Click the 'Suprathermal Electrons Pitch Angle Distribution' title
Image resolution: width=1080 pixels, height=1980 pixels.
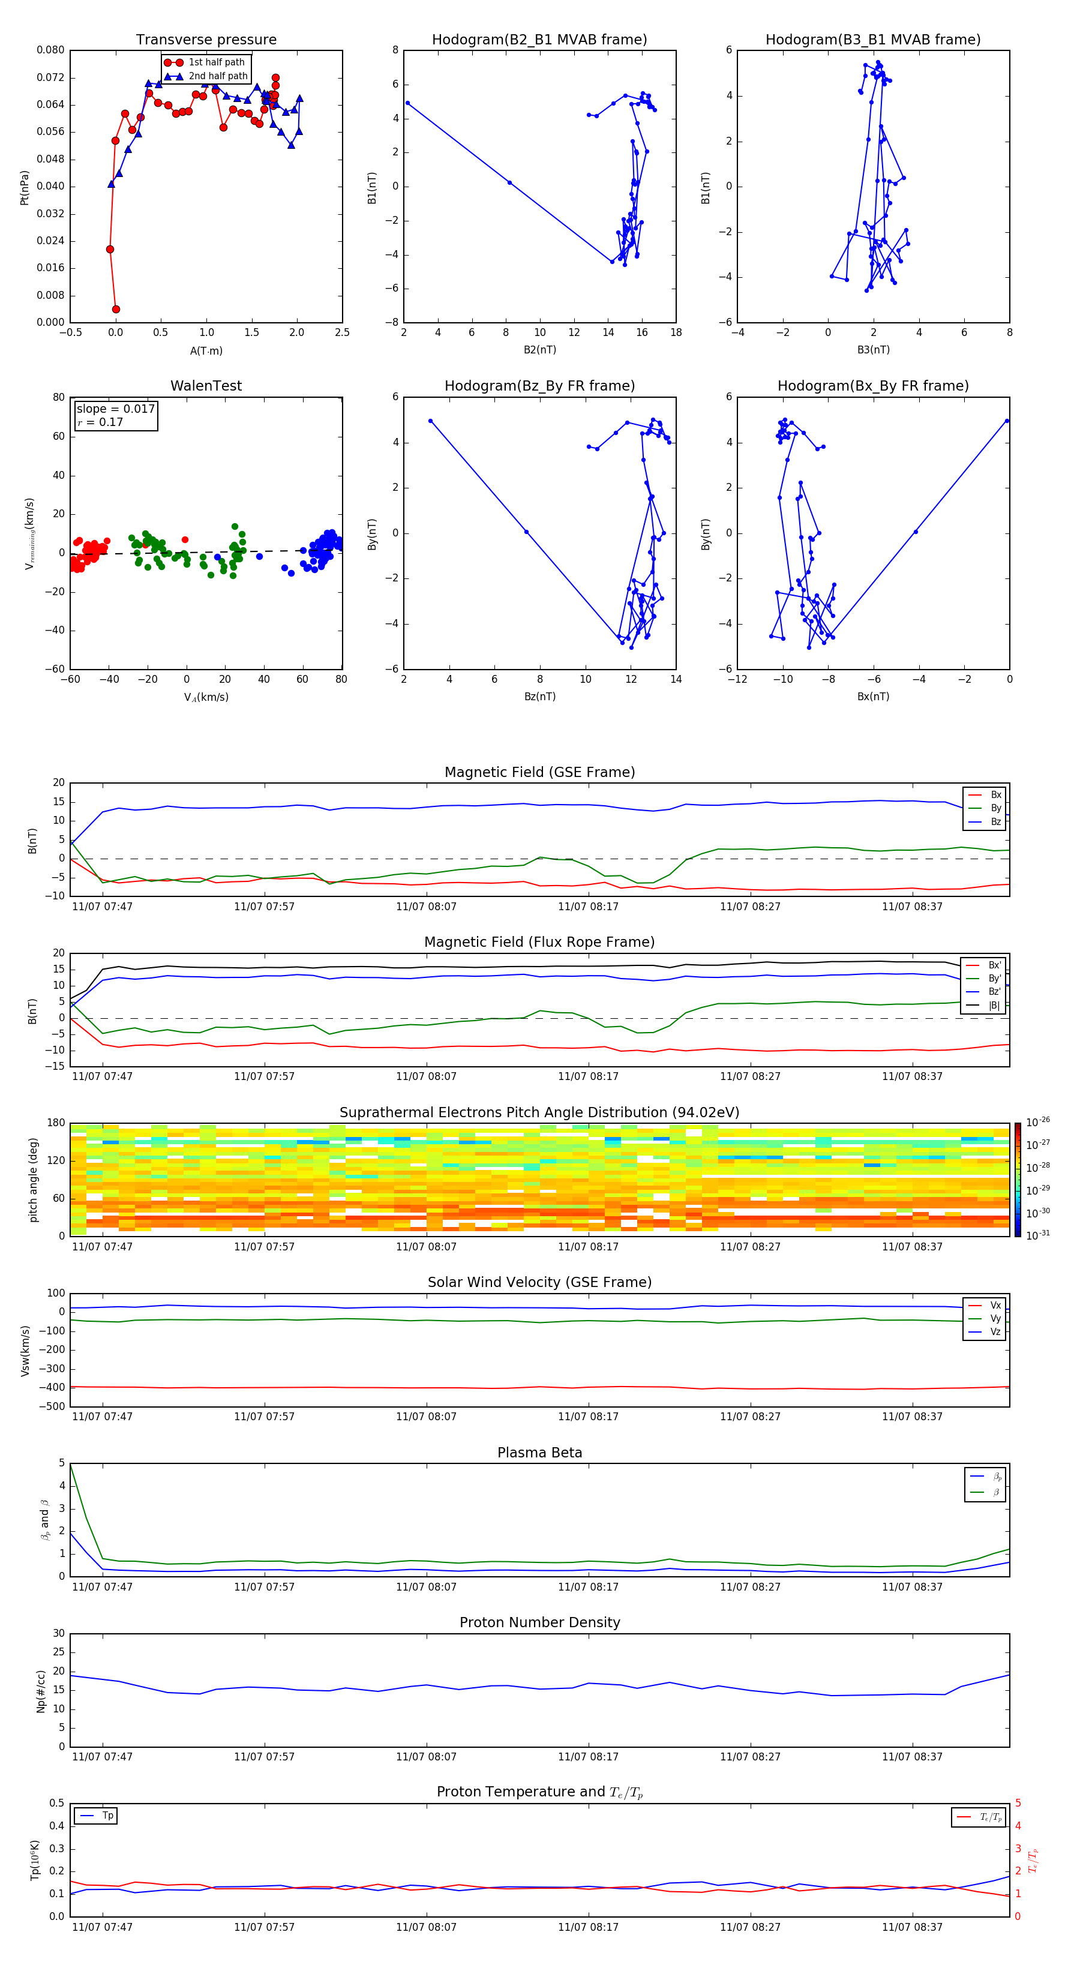539,1112
